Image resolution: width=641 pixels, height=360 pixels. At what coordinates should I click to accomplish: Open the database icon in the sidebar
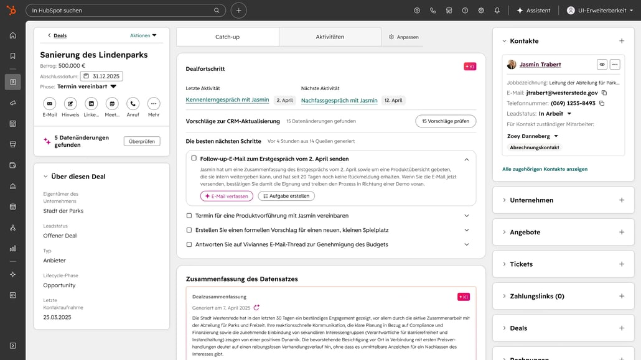click(12, 207)
